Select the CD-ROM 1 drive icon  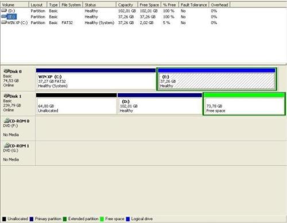(6, 146)
